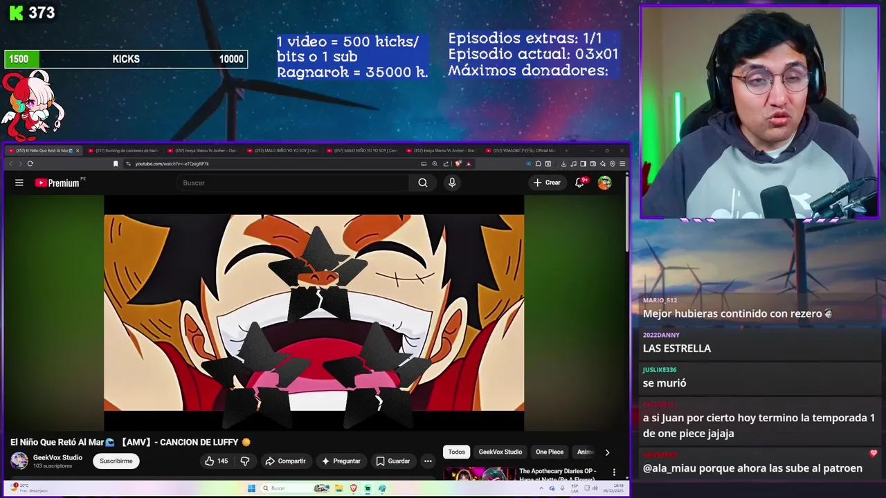Dislike the Luffy AMV video
The width and height of the screenshot is (886, 498).
244,461
